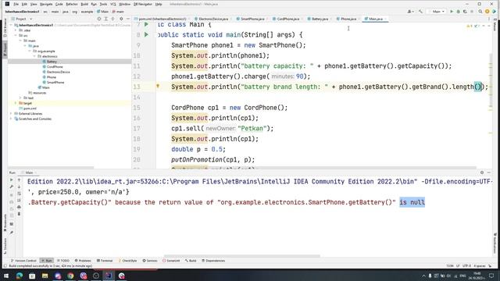Open SonarLint tool window button
500x281 pixels.
pos(171,261)
